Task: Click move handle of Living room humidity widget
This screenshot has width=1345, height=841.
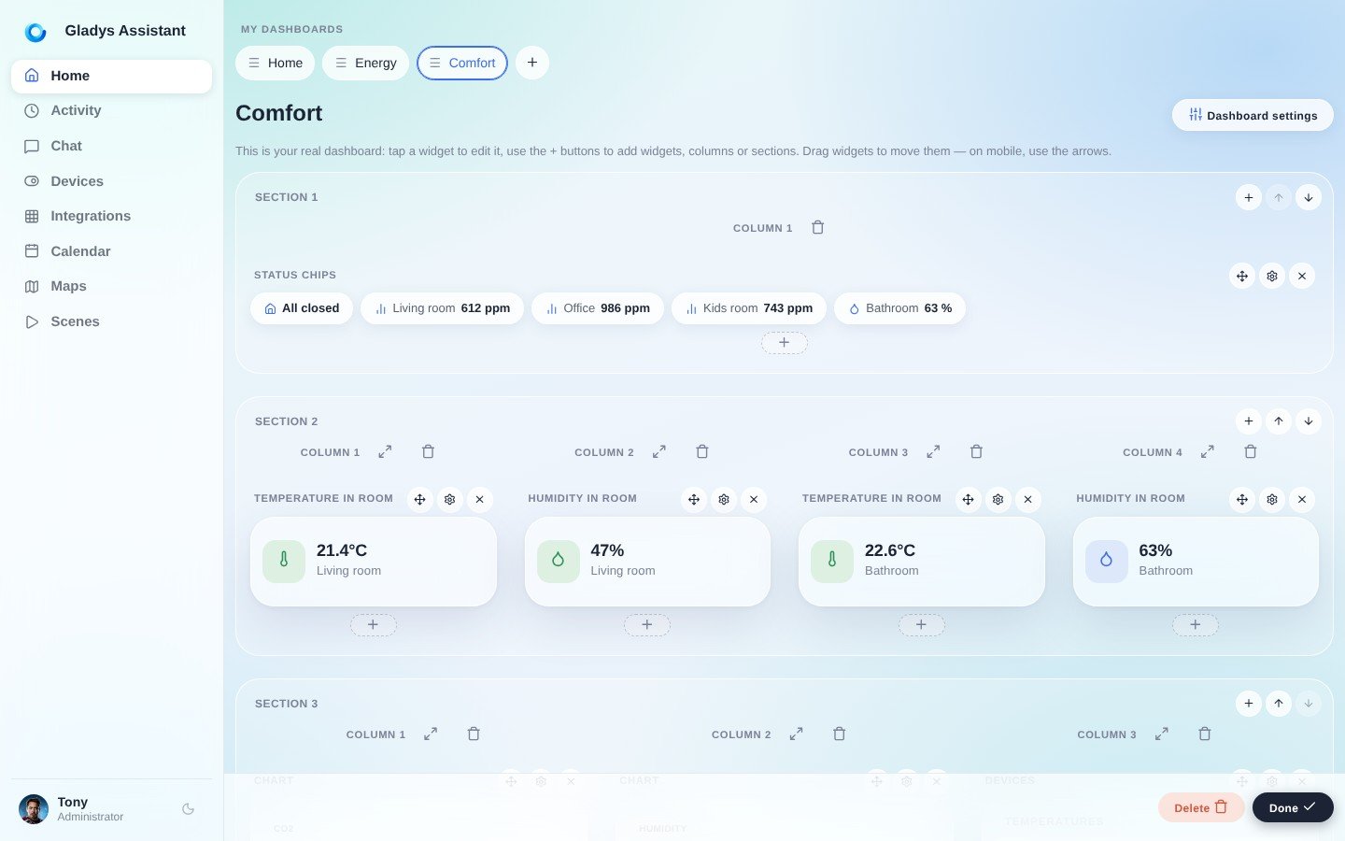Action: click(694, 500)
